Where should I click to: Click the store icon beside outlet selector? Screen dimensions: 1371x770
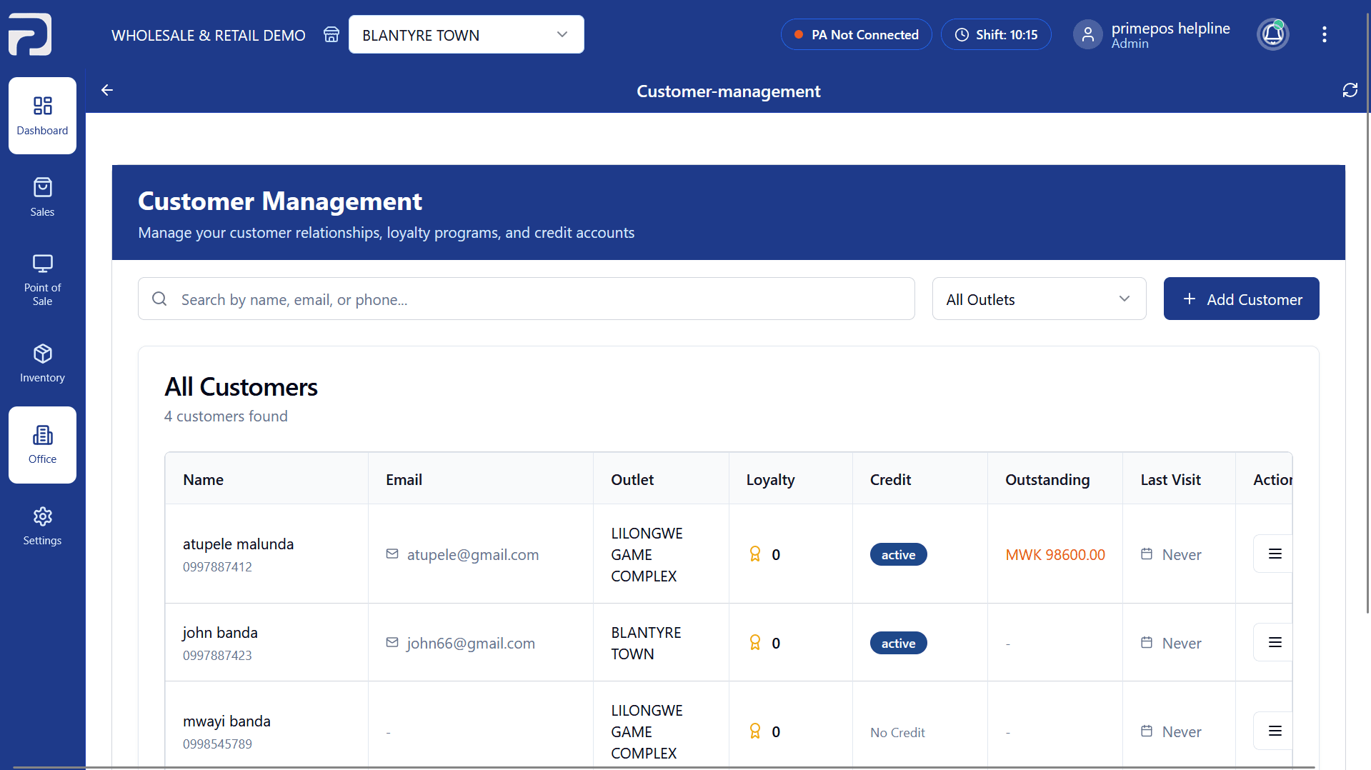[x=331, y=34]
